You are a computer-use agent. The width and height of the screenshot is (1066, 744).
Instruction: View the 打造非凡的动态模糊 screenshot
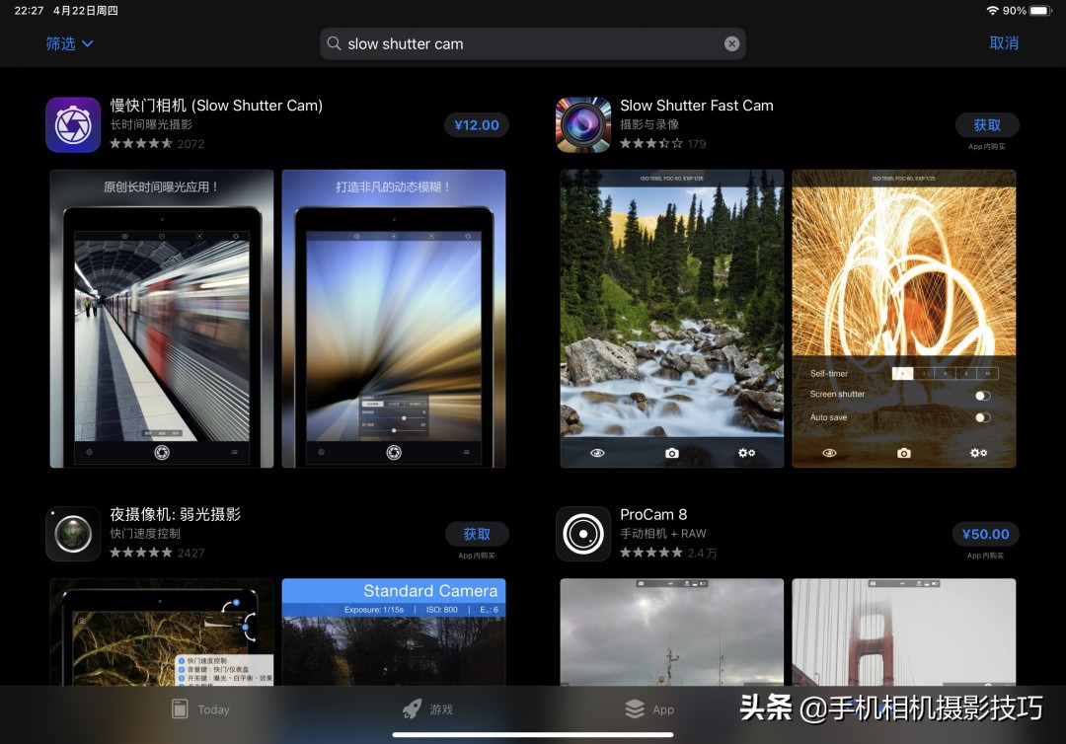pos(394,319)
